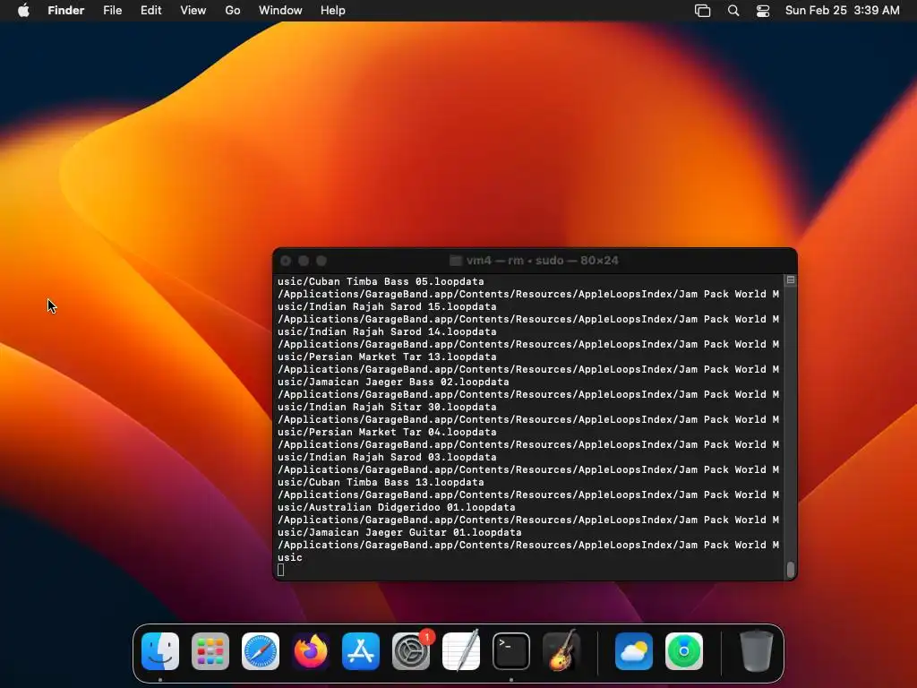Click text 'usic/Cuban Timba Bass 05.loopdata'
Image resolution: width=917 pixels, height=688 pixels.
(381, 281)
